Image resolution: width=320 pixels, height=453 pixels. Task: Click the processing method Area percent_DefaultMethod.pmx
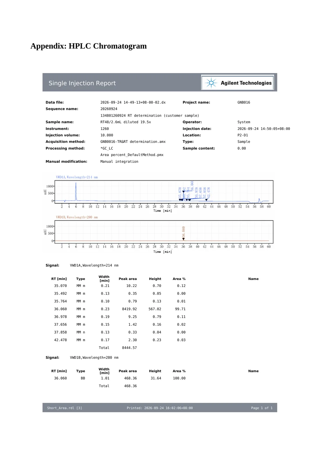132,155
